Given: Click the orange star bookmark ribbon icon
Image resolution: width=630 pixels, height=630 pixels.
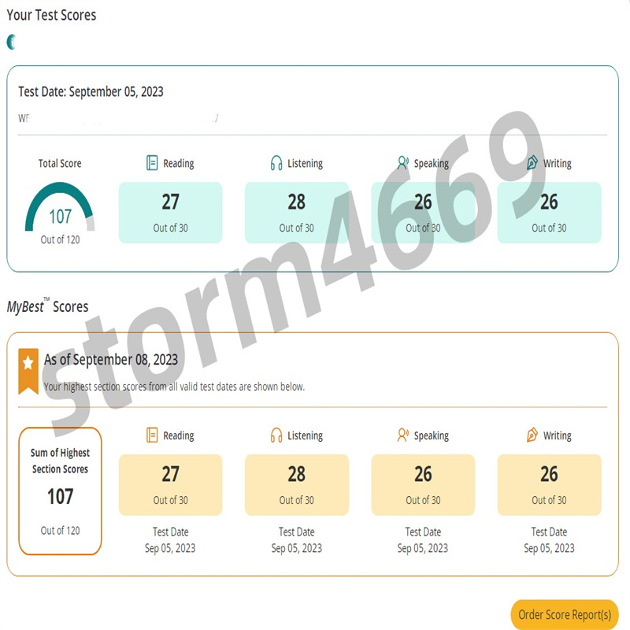Looking at the screenshot, I should click(x=28, y=369).
